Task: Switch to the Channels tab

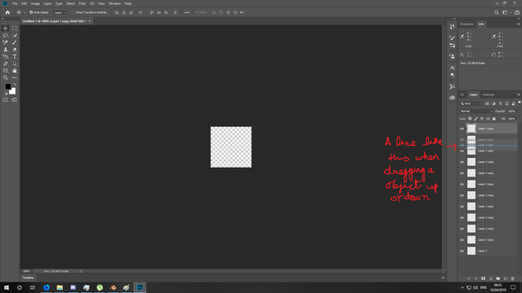Action: [489, 94]
